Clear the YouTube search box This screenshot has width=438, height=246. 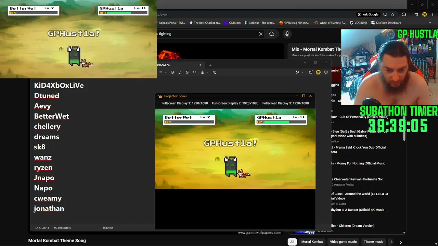261,34
